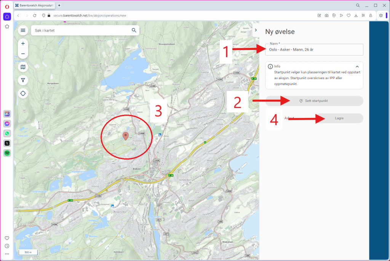The width and height of the screenshot is (390, 261).
Task: Click the Navn input field
Action: tap(314, 49)
